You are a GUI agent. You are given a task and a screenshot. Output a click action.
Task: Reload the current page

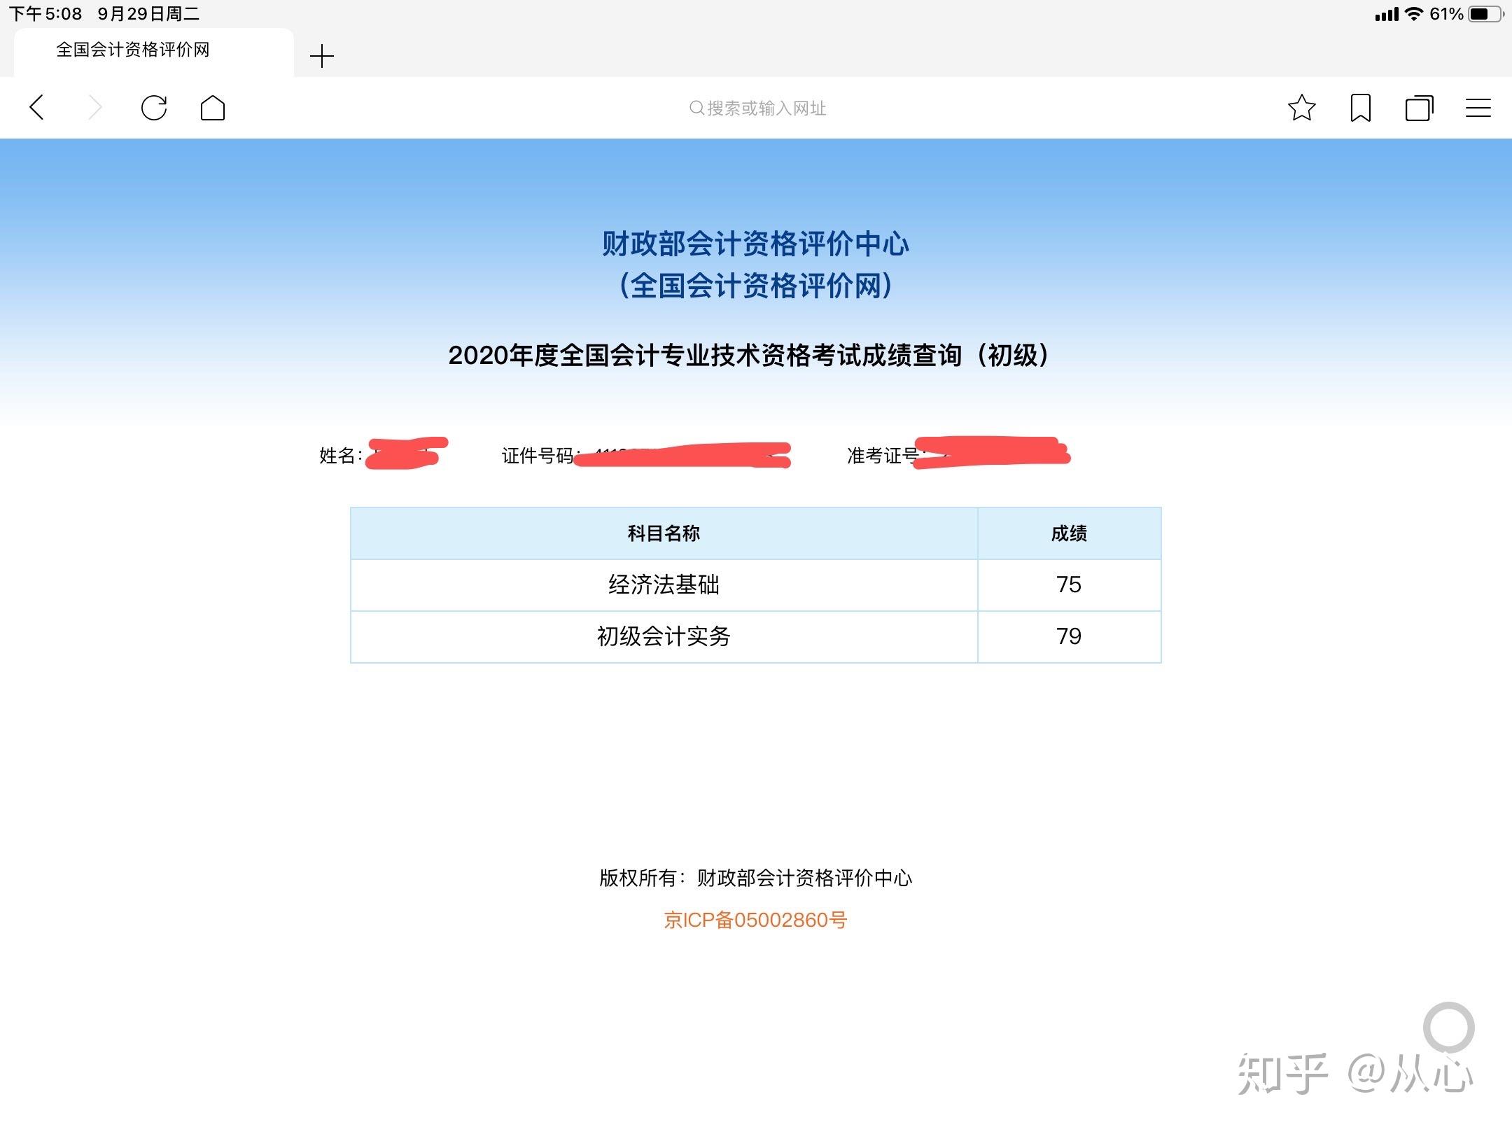click(x=154, y=108)
